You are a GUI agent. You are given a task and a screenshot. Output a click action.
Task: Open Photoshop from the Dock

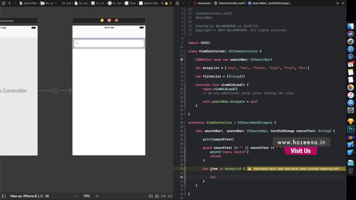pyautogui.click(x=351, y=129)
